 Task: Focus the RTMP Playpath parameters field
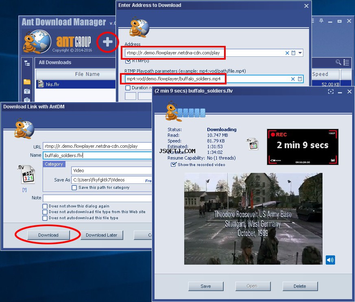click(x=214, y=79)
